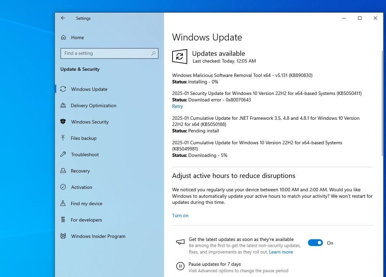Viewport: 386px width, 277px height.
Task: Open the Learn more link
Action: coord(281,252)
